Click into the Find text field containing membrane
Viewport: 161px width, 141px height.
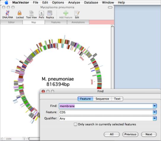coord(106,106)
